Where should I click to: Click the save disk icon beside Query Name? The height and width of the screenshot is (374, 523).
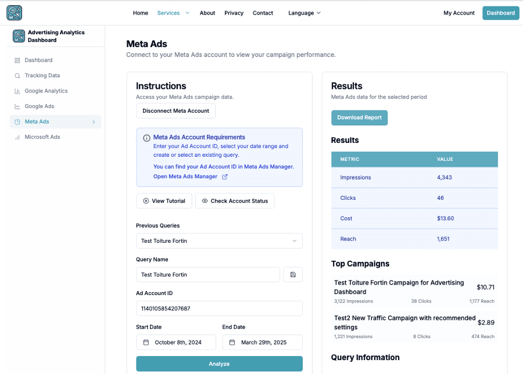pos(293,274)
